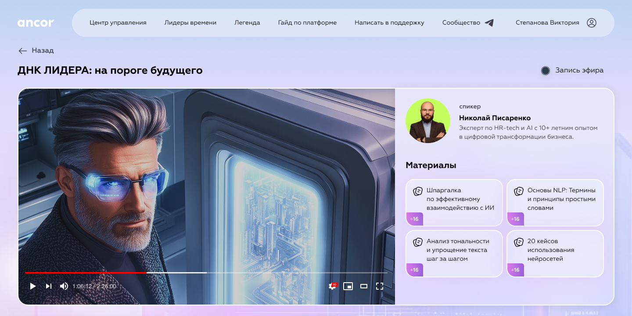Click the title ДНК ЛИДЕРА: на пороге будущего
This screenshot has height=316, width=632.
110,70
